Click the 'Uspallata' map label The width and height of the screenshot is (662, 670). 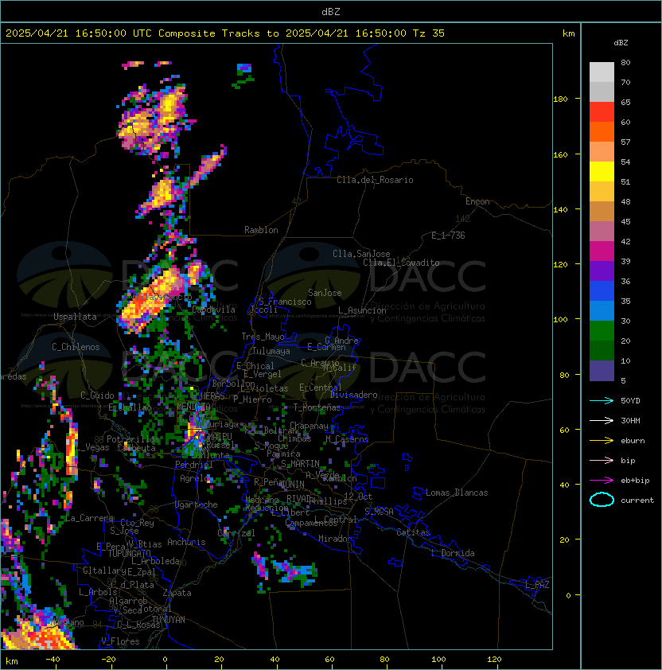pyautogui.click(x=75, y=317)
